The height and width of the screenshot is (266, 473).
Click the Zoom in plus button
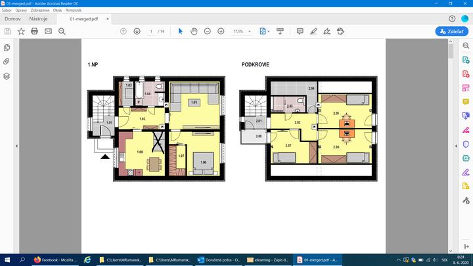(221, 32)
